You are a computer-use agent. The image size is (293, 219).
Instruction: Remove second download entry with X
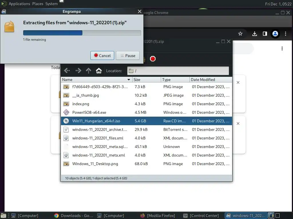[238, 123]
